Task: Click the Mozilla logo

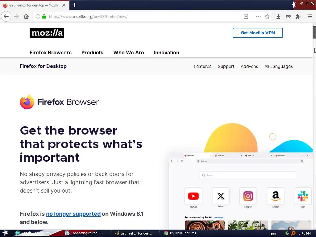Action: point(47,33)
